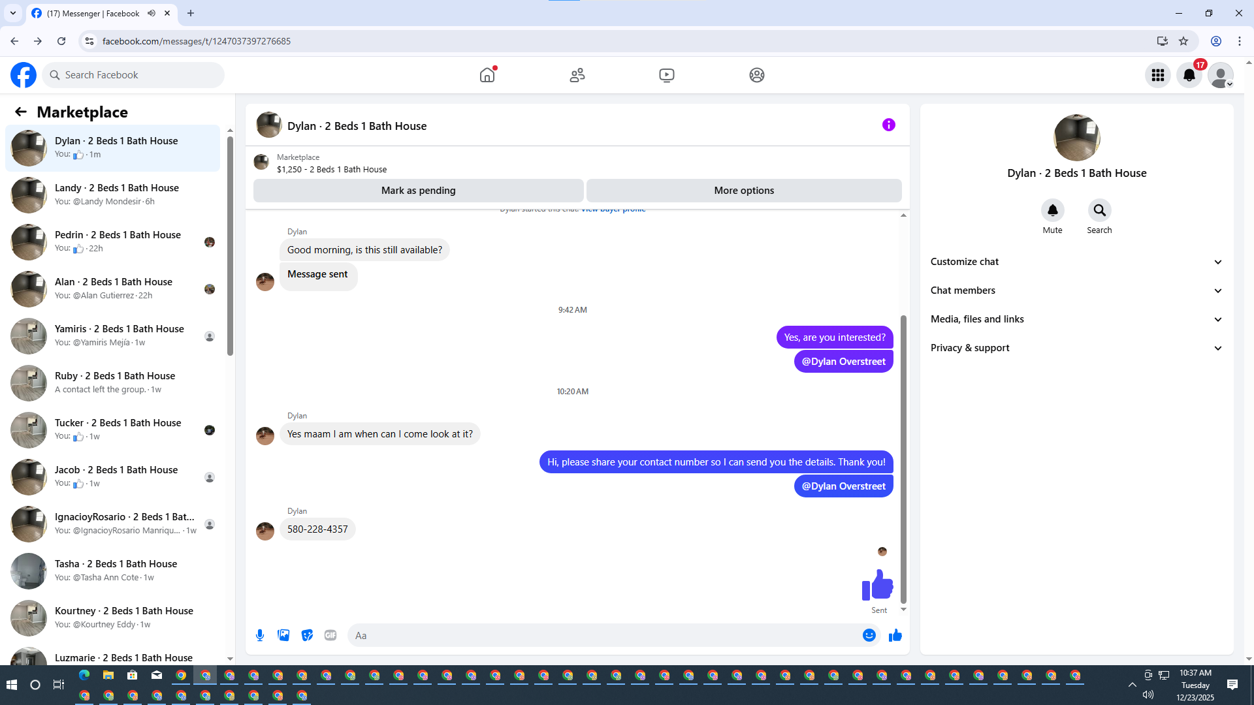Image resolution: width=1254 pixels, height=705 pixels.
Task: Expand the Chat members section
Action: 1076,290
